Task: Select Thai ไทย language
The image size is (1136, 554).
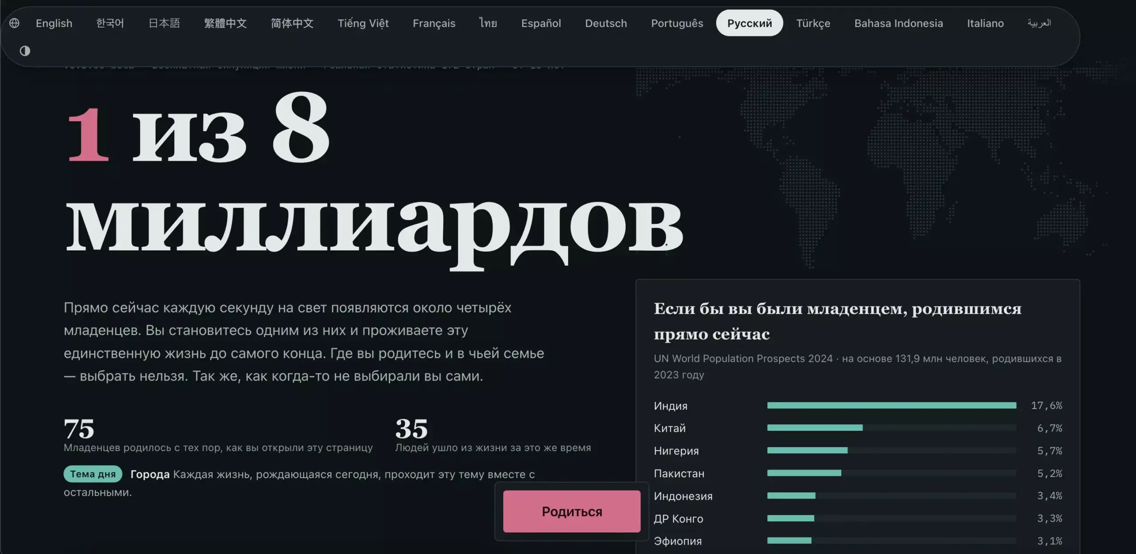Action: point(488,23)
